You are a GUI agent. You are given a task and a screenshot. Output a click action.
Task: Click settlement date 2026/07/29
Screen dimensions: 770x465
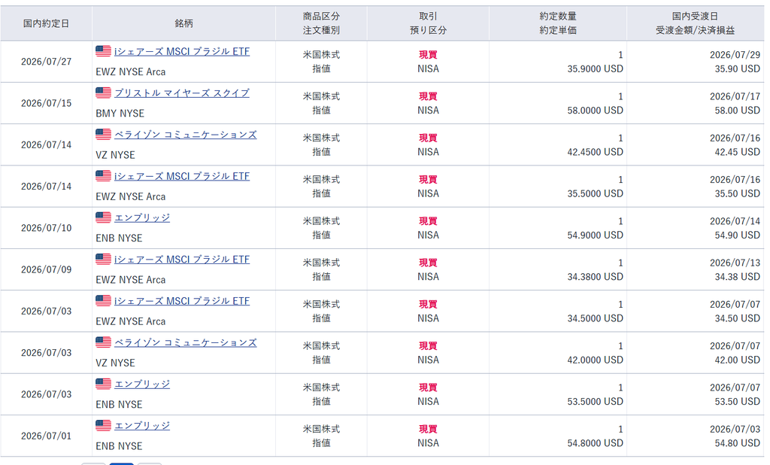pos(735,55)
